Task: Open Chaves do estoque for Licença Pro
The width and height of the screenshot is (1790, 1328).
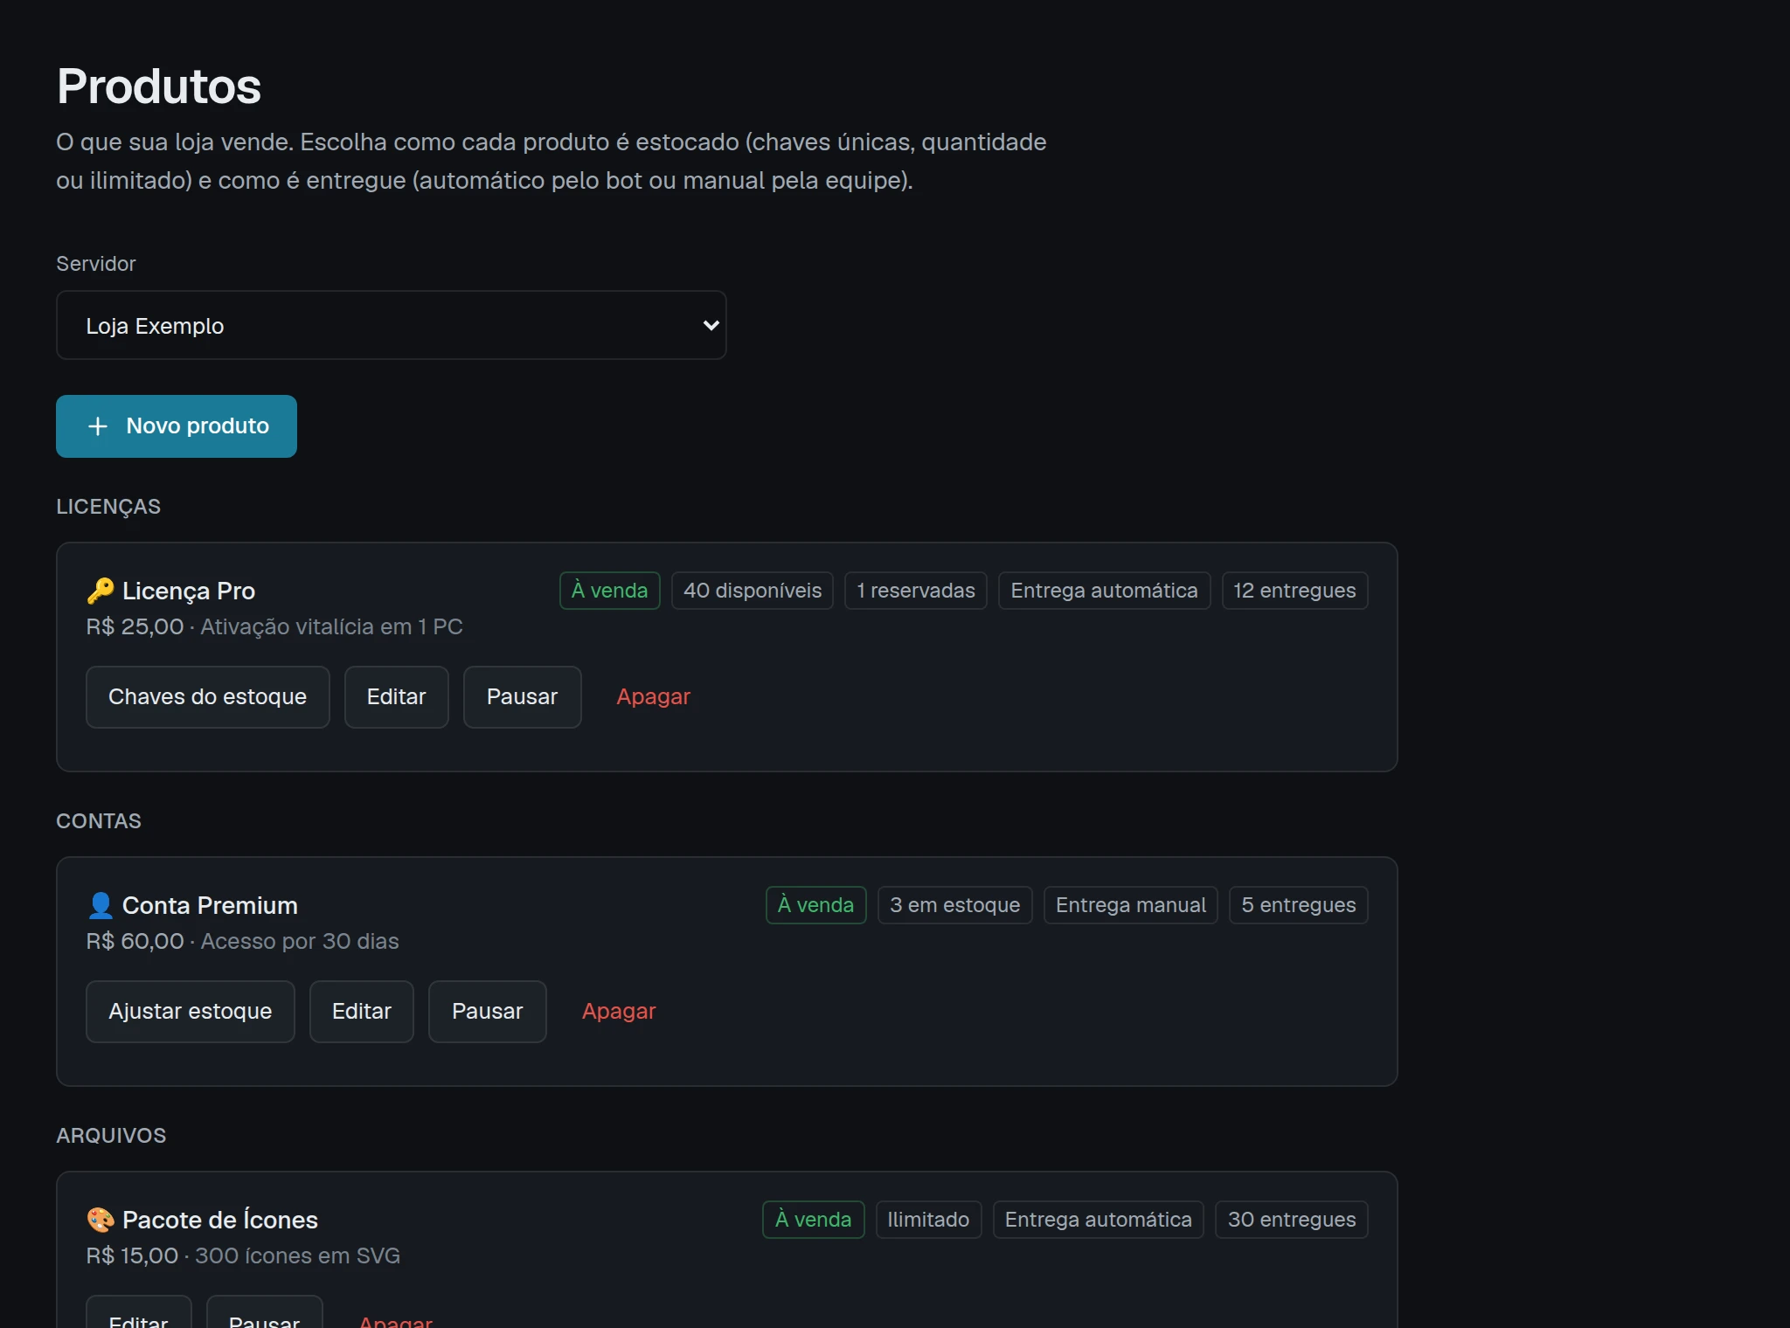Action: click(x=208, y=697)
